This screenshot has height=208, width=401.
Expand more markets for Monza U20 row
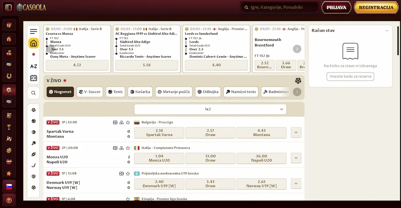[x=296, y=158]
